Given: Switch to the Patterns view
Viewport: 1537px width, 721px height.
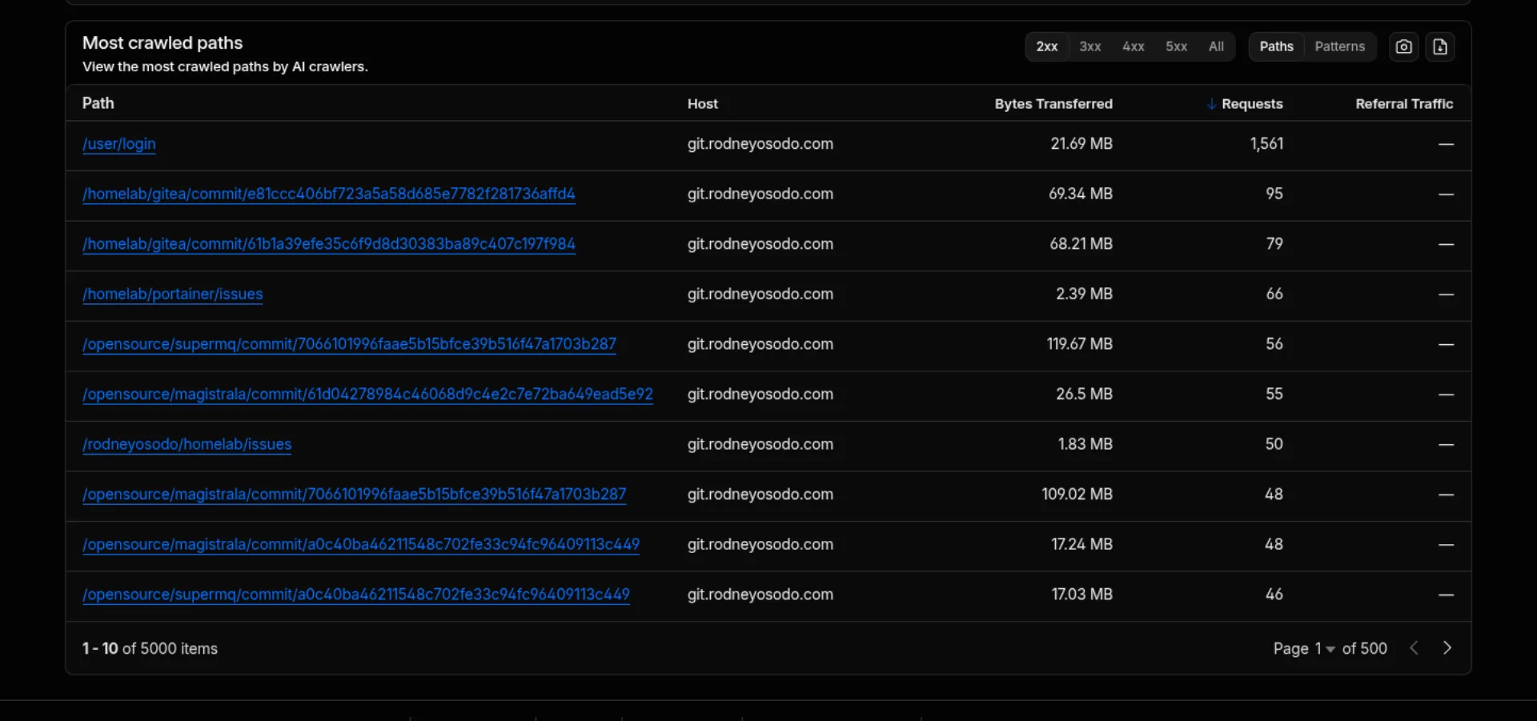Looking at the screenshot, I should 1340,46.
